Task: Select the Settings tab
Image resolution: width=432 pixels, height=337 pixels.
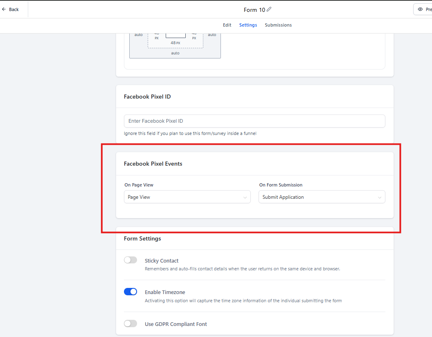Action: [248, 25]
